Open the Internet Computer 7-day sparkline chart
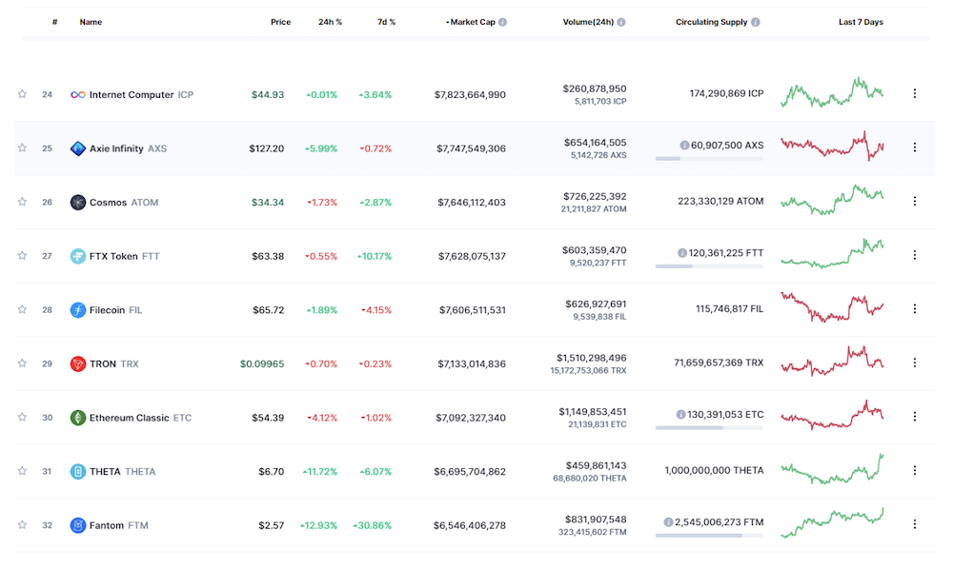953x569 pixels. (832, 93)
